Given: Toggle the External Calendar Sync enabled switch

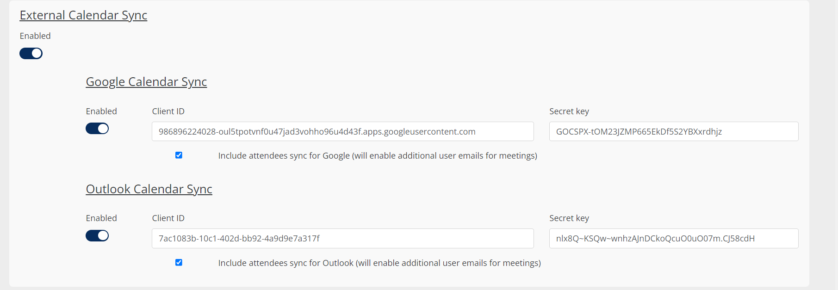Looking at the screenshot, I should coord(31,54).
